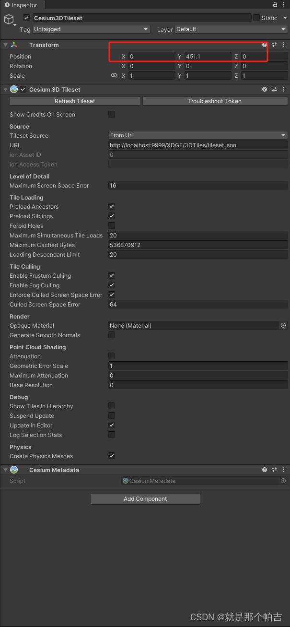This screenshot has height=627, width=290.
Task: Open the Tag dropdown showing Untagged
Action: (x=92, y=29)
